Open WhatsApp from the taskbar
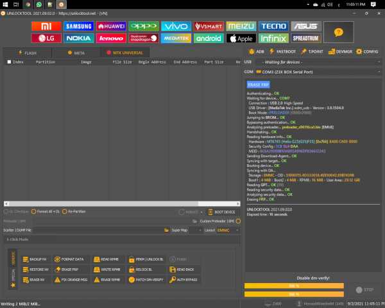This screenshot has height=308, width=385. point(38,4)
